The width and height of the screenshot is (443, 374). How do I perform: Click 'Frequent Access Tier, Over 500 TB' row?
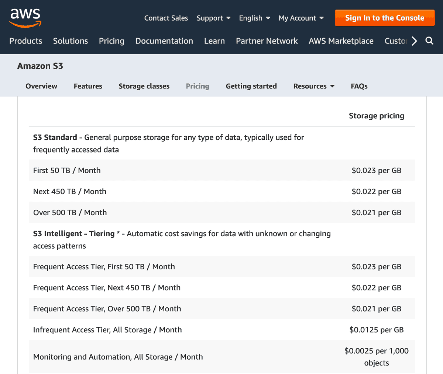(222, 308)
